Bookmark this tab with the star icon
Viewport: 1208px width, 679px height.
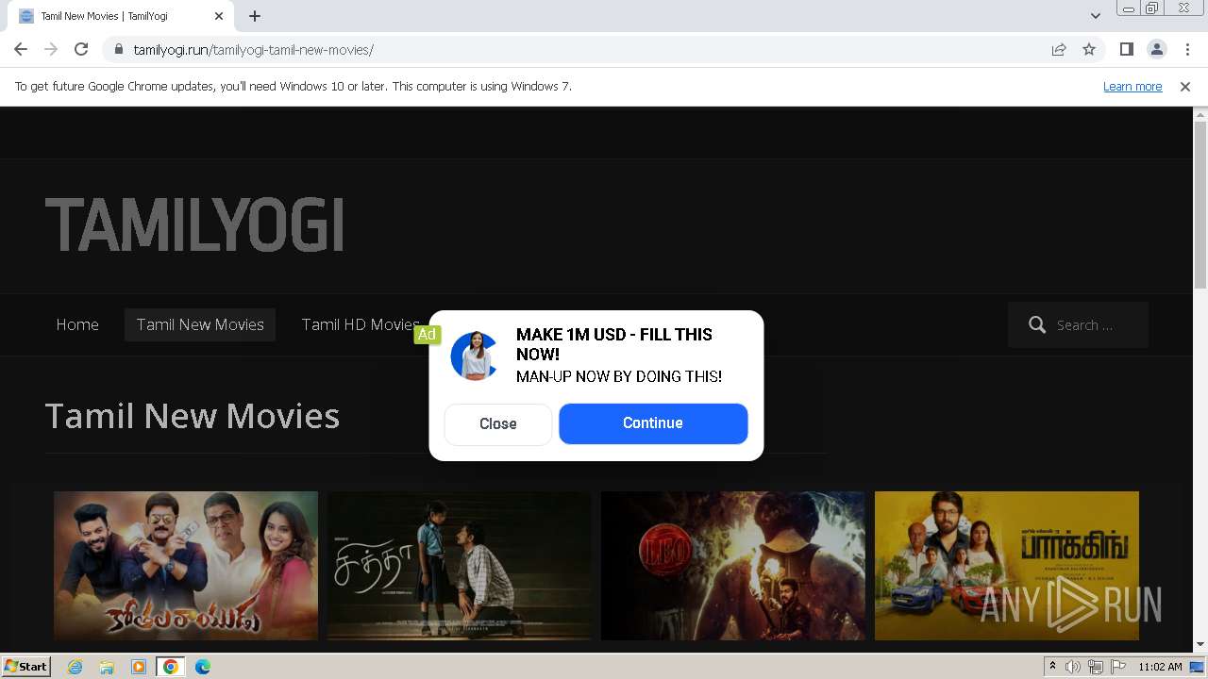[1089, 49]
